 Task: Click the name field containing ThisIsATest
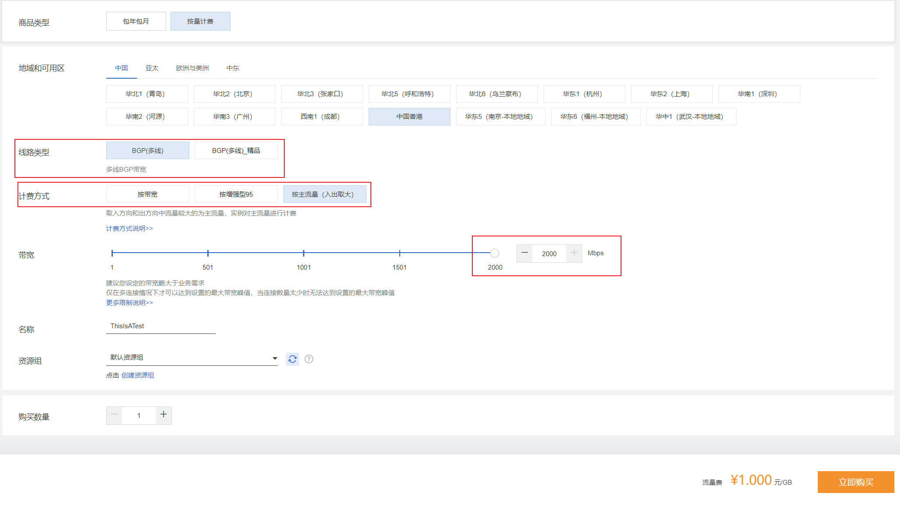161,326
